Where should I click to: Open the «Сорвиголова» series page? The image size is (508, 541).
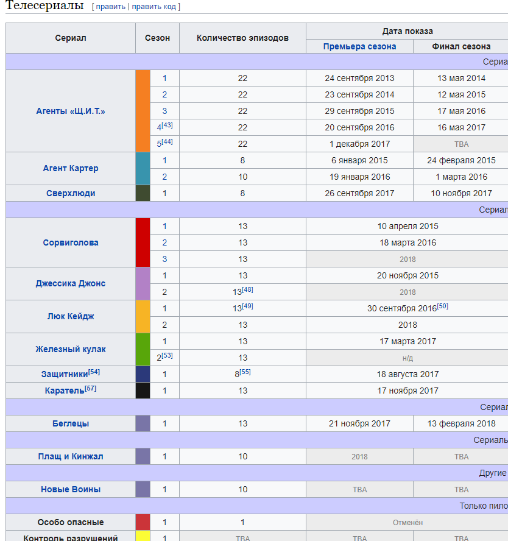click(x=71, y=242)
